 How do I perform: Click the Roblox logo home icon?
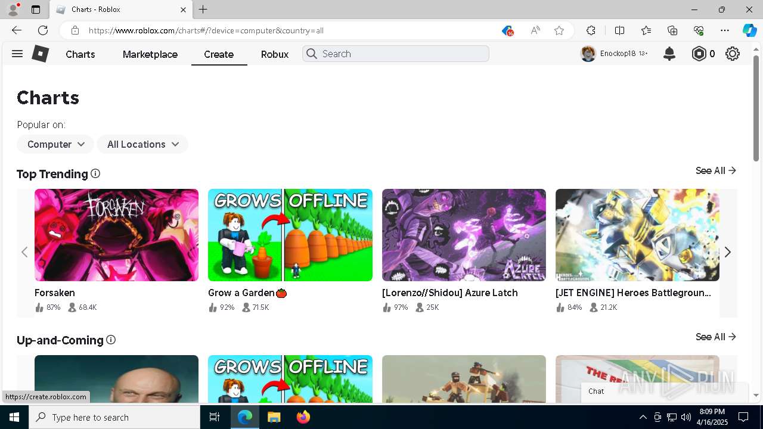coord(40,54)
